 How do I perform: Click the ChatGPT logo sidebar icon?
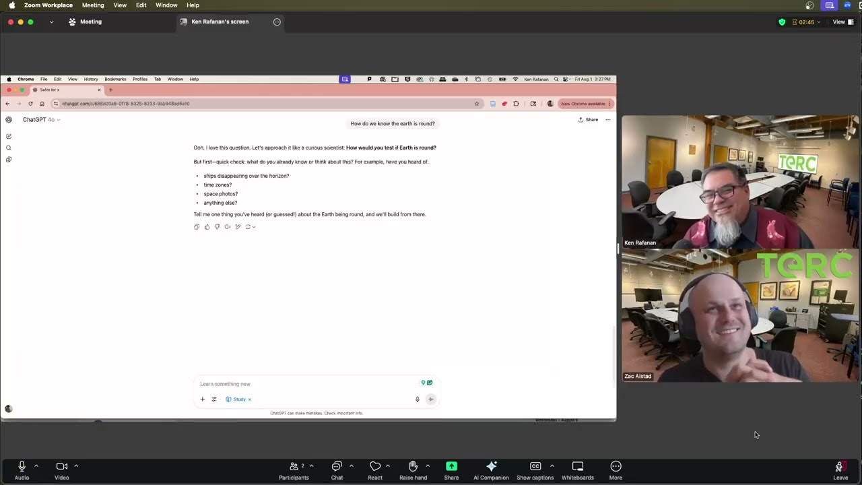coord(9,120)
